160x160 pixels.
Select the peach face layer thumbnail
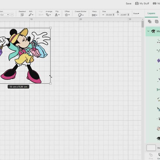pos(158,129)
